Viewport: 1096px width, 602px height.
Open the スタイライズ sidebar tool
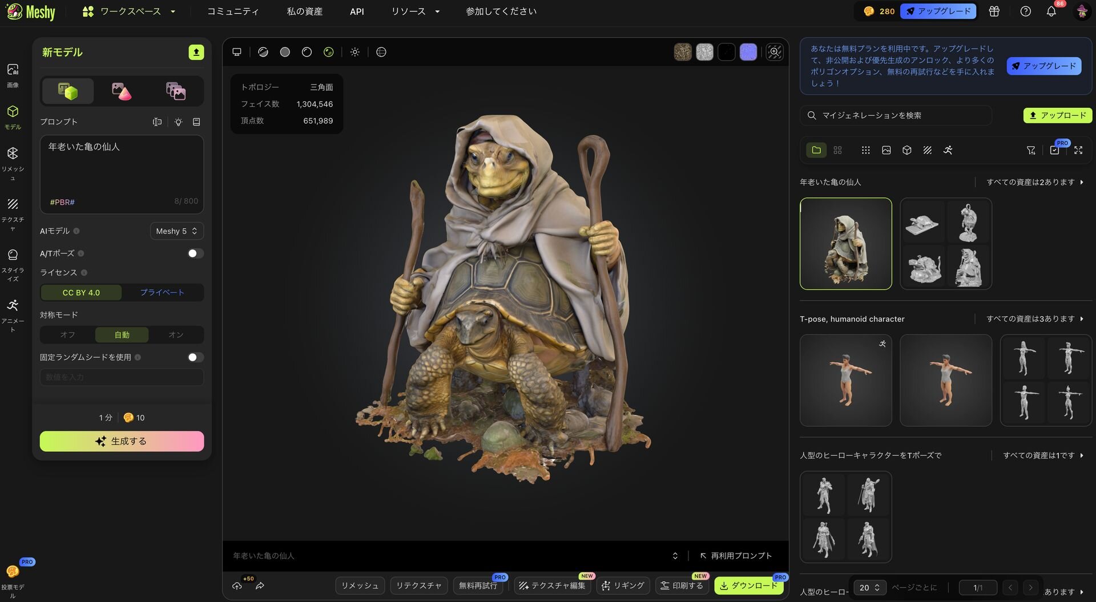pyautogui.click(x=13, y=265)
